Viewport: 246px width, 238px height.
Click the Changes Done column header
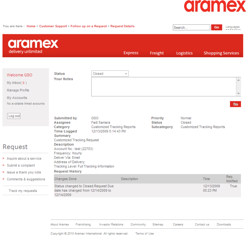[x=65, y=179]
